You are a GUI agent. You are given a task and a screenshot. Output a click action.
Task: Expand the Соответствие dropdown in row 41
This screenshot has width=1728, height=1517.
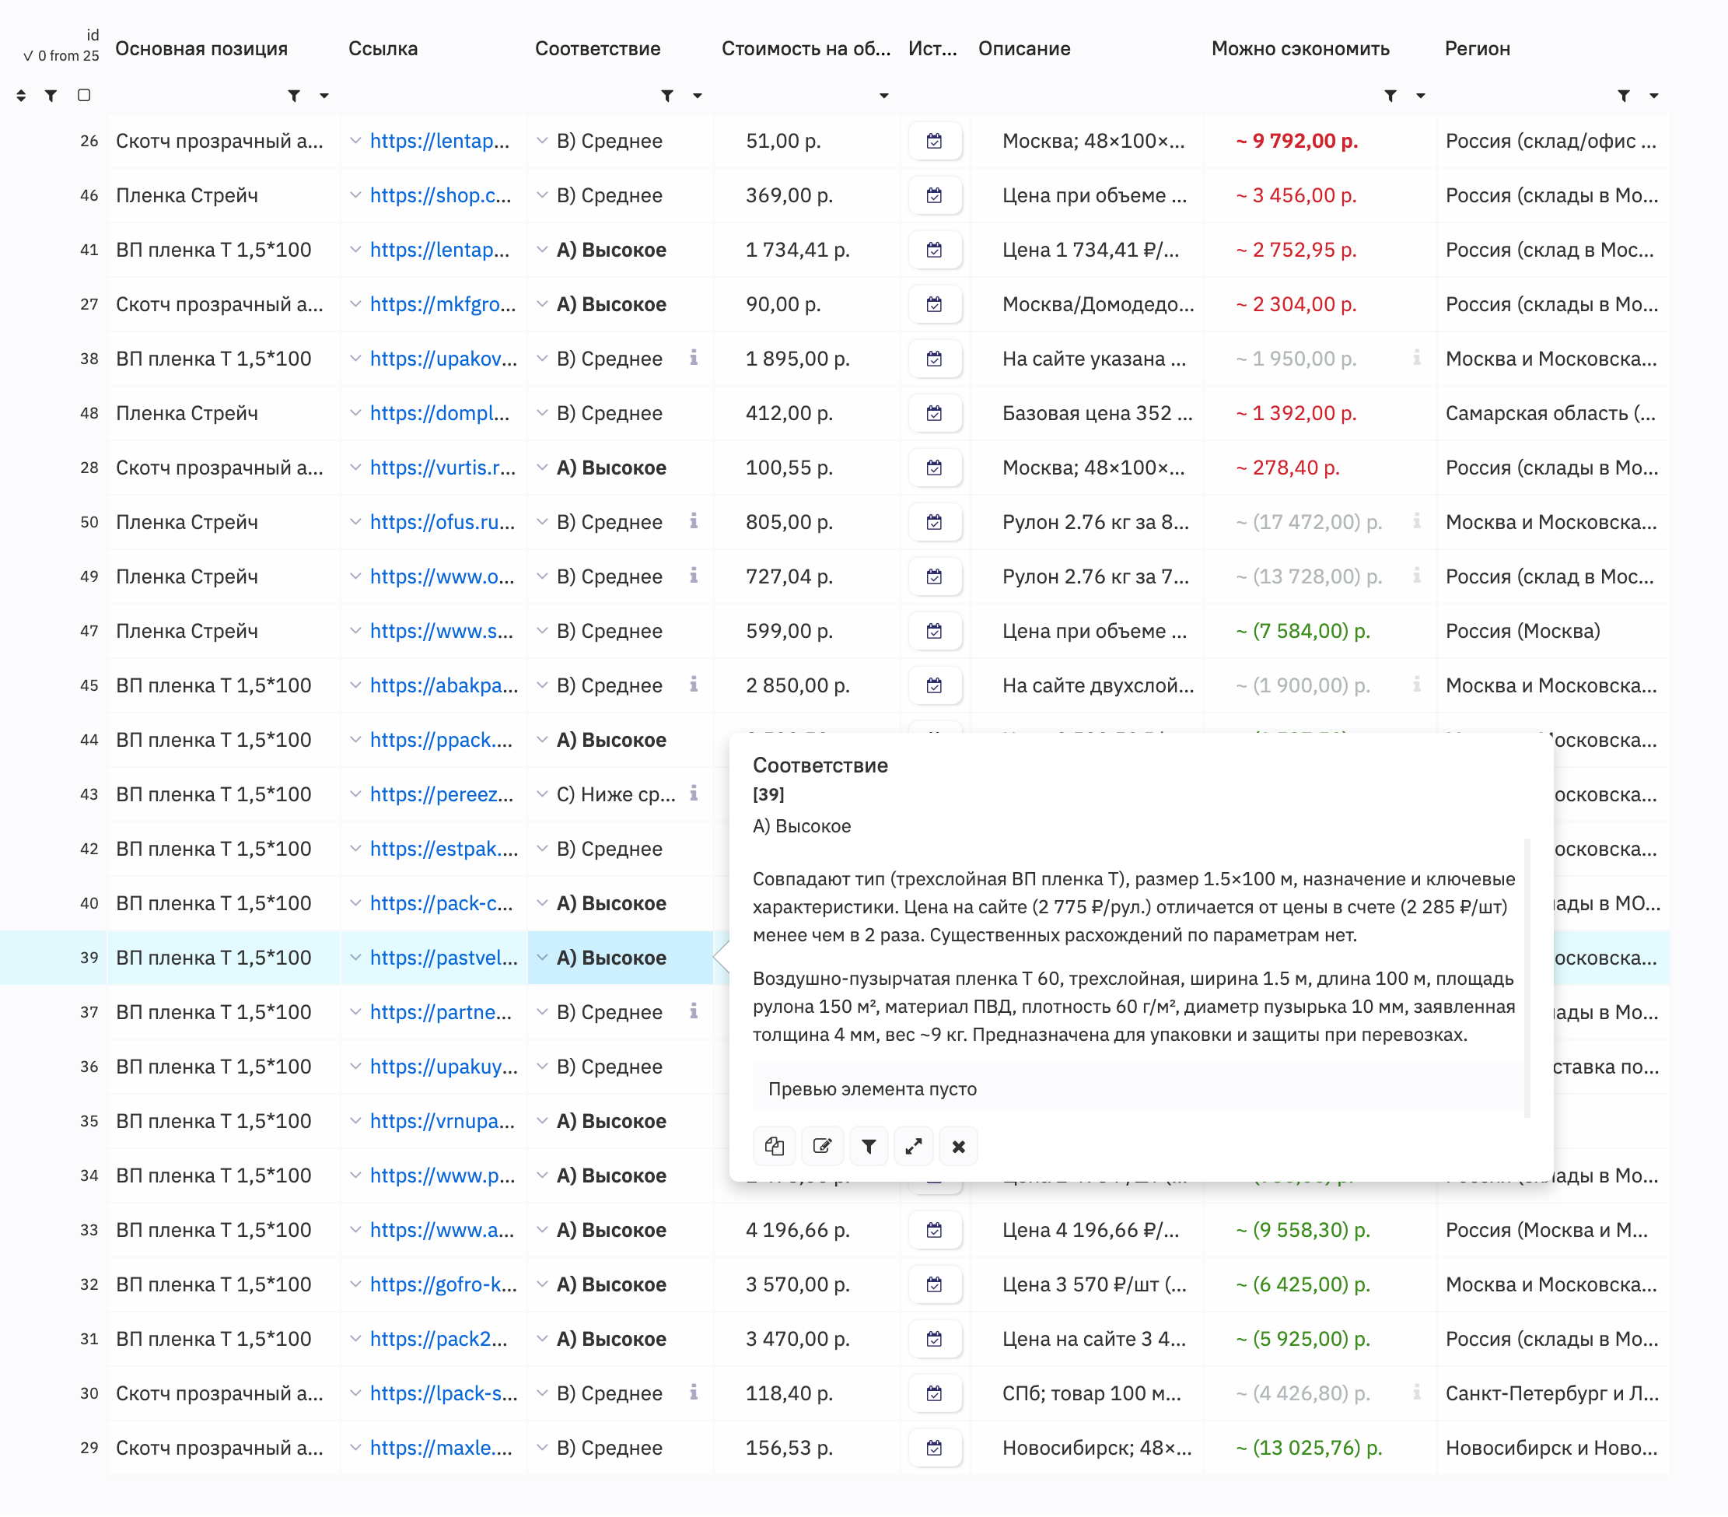tap(542, 250)
